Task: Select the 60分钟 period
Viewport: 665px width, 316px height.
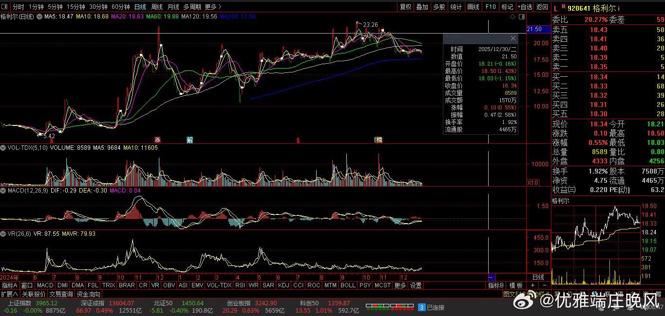Action: (121, 7)
